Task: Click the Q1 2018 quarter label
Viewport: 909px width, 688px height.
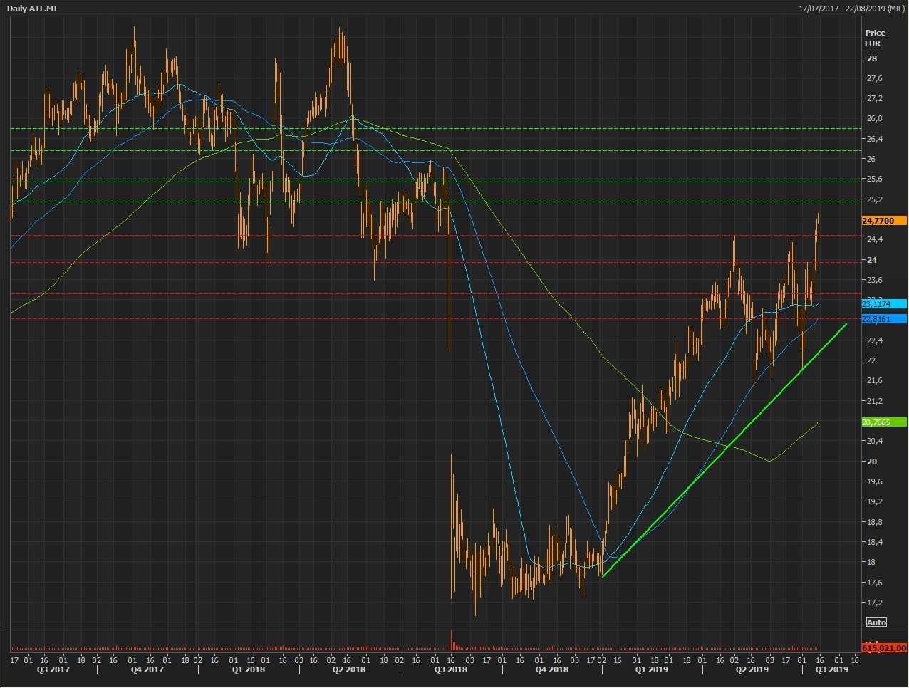Action: (x=249, y=669)
